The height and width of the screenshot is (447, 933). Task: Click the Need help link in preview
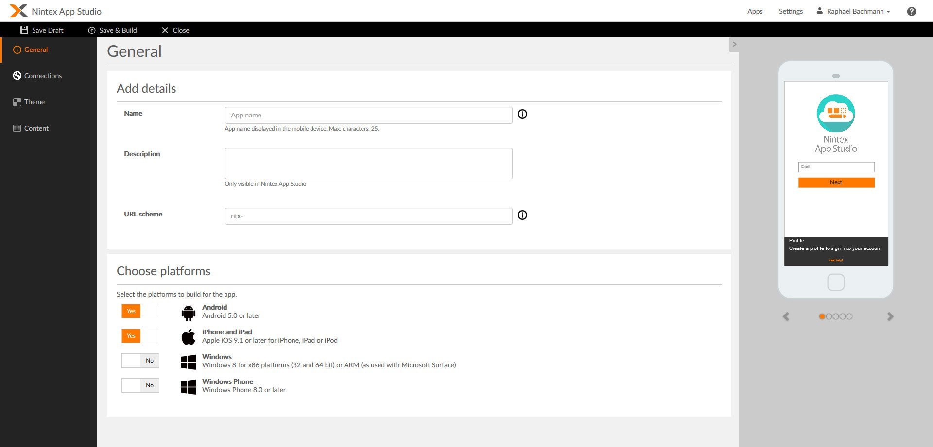click(836, 260)
